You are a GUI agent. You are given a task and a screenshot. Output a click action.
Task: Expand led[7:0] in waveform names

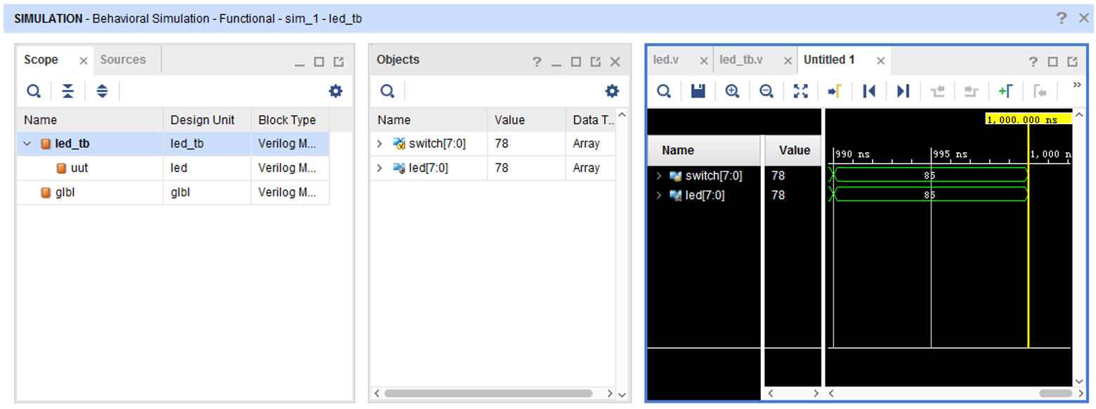[659, 195]
